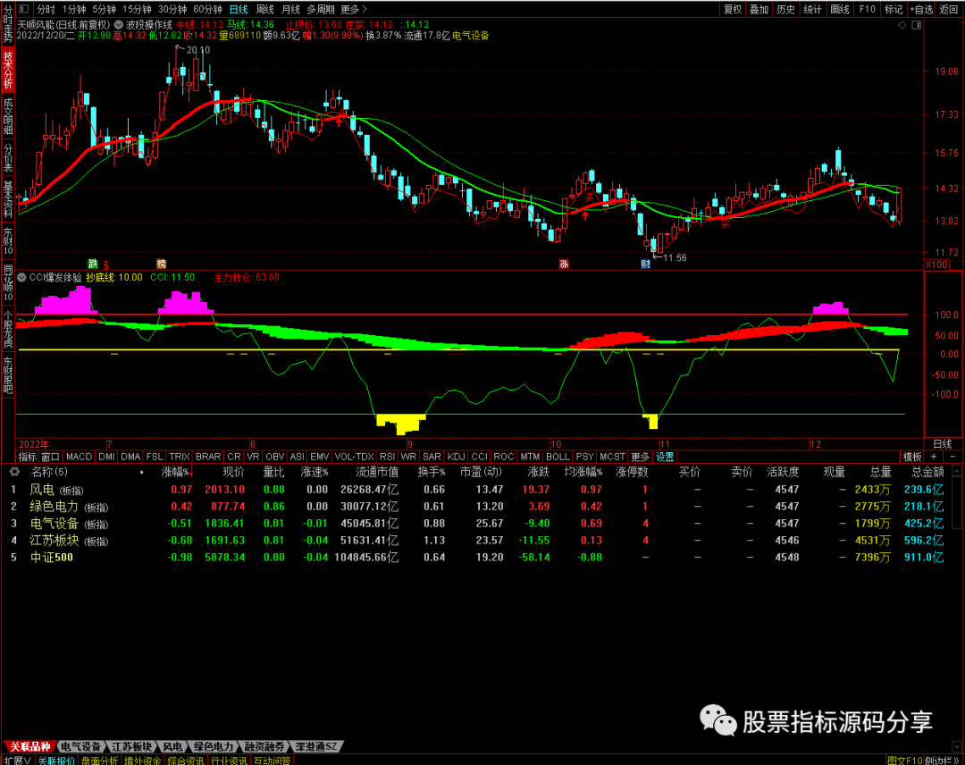Screen dimensions: 965x765
Task: Switch chart to 30分钟 period
Action: pos(172,9)
